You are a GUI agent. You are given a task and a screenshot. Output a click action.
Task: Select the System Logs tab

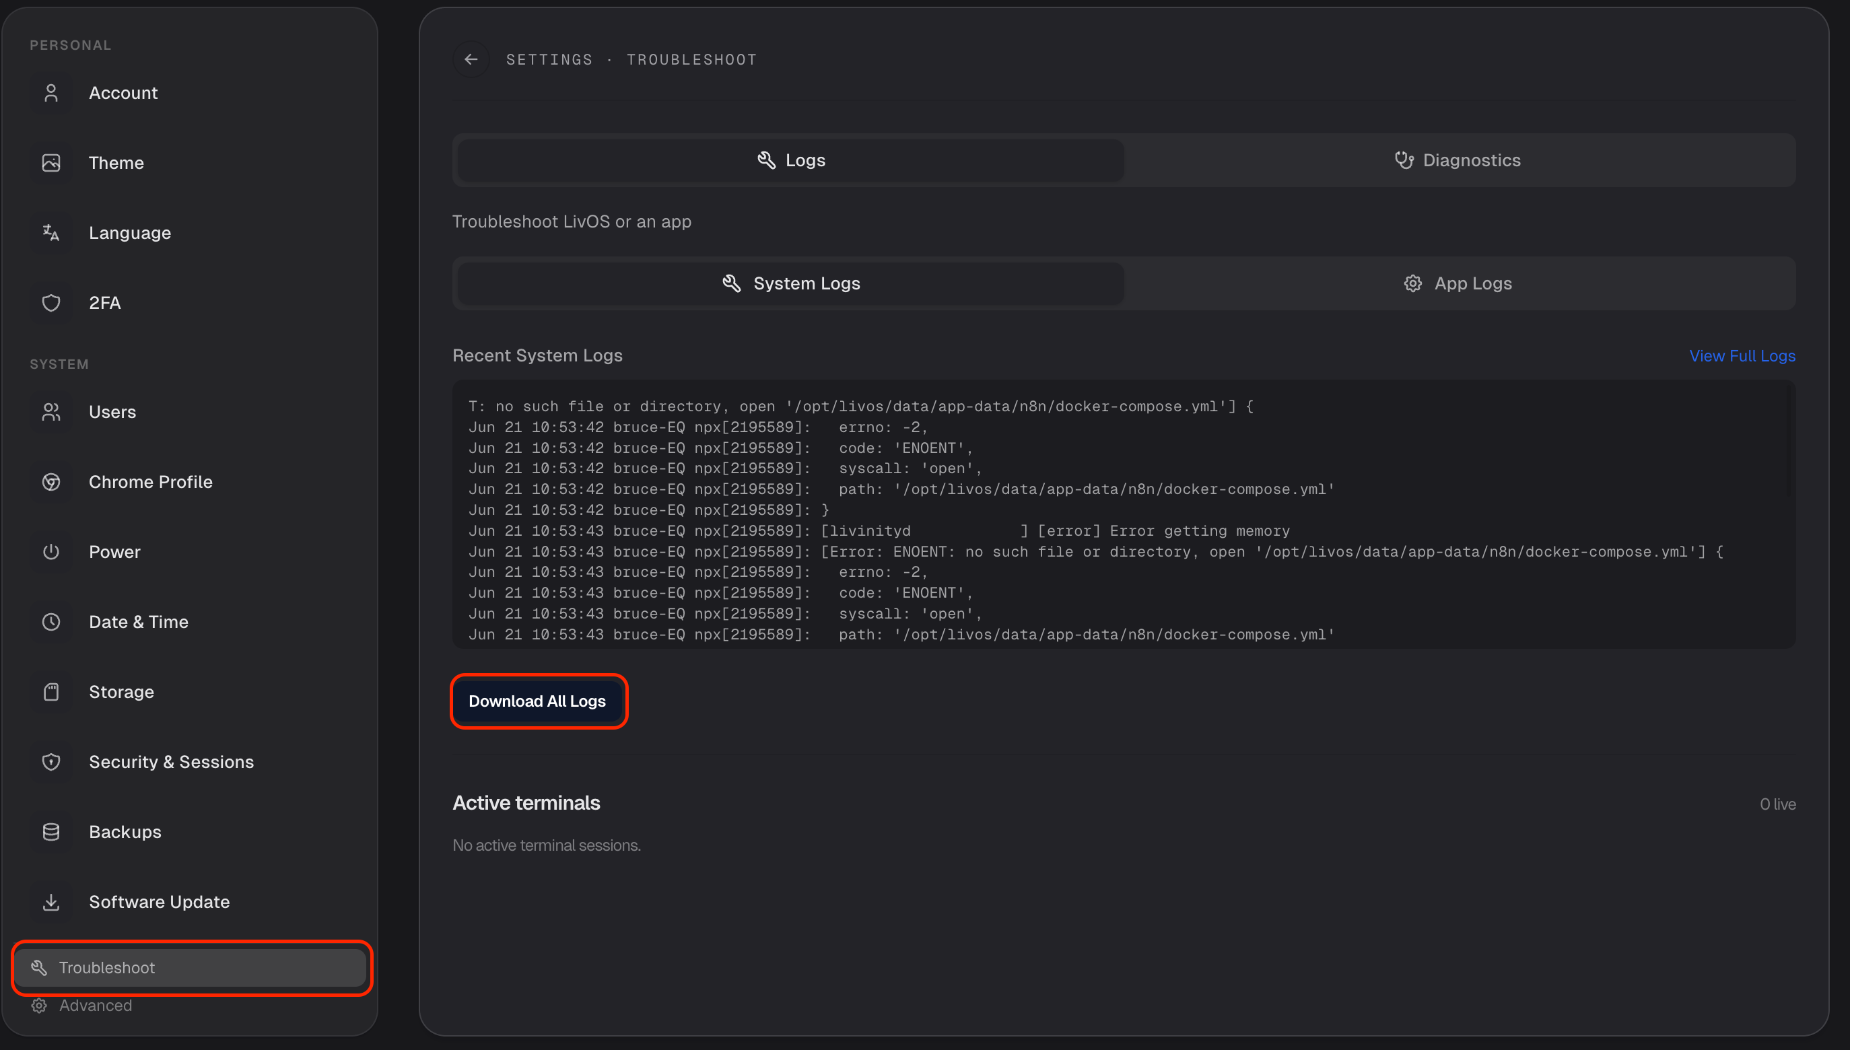[x=790, y=283]
